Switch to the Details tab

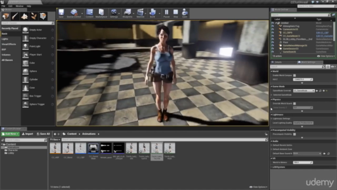pyautogui.click(x=278, y=62)
